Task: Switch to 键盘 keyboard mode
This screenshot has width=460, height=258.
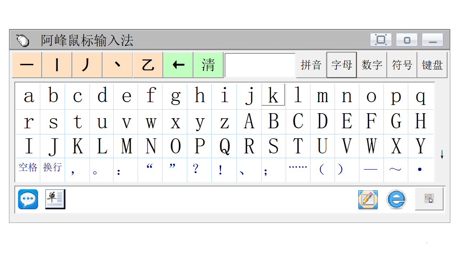Action: tap(432, 65)
